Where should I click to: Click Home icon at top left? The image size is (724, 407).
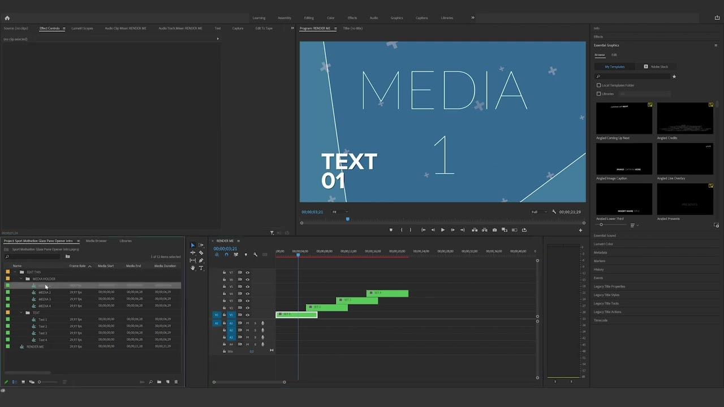[x=7, y=18]
